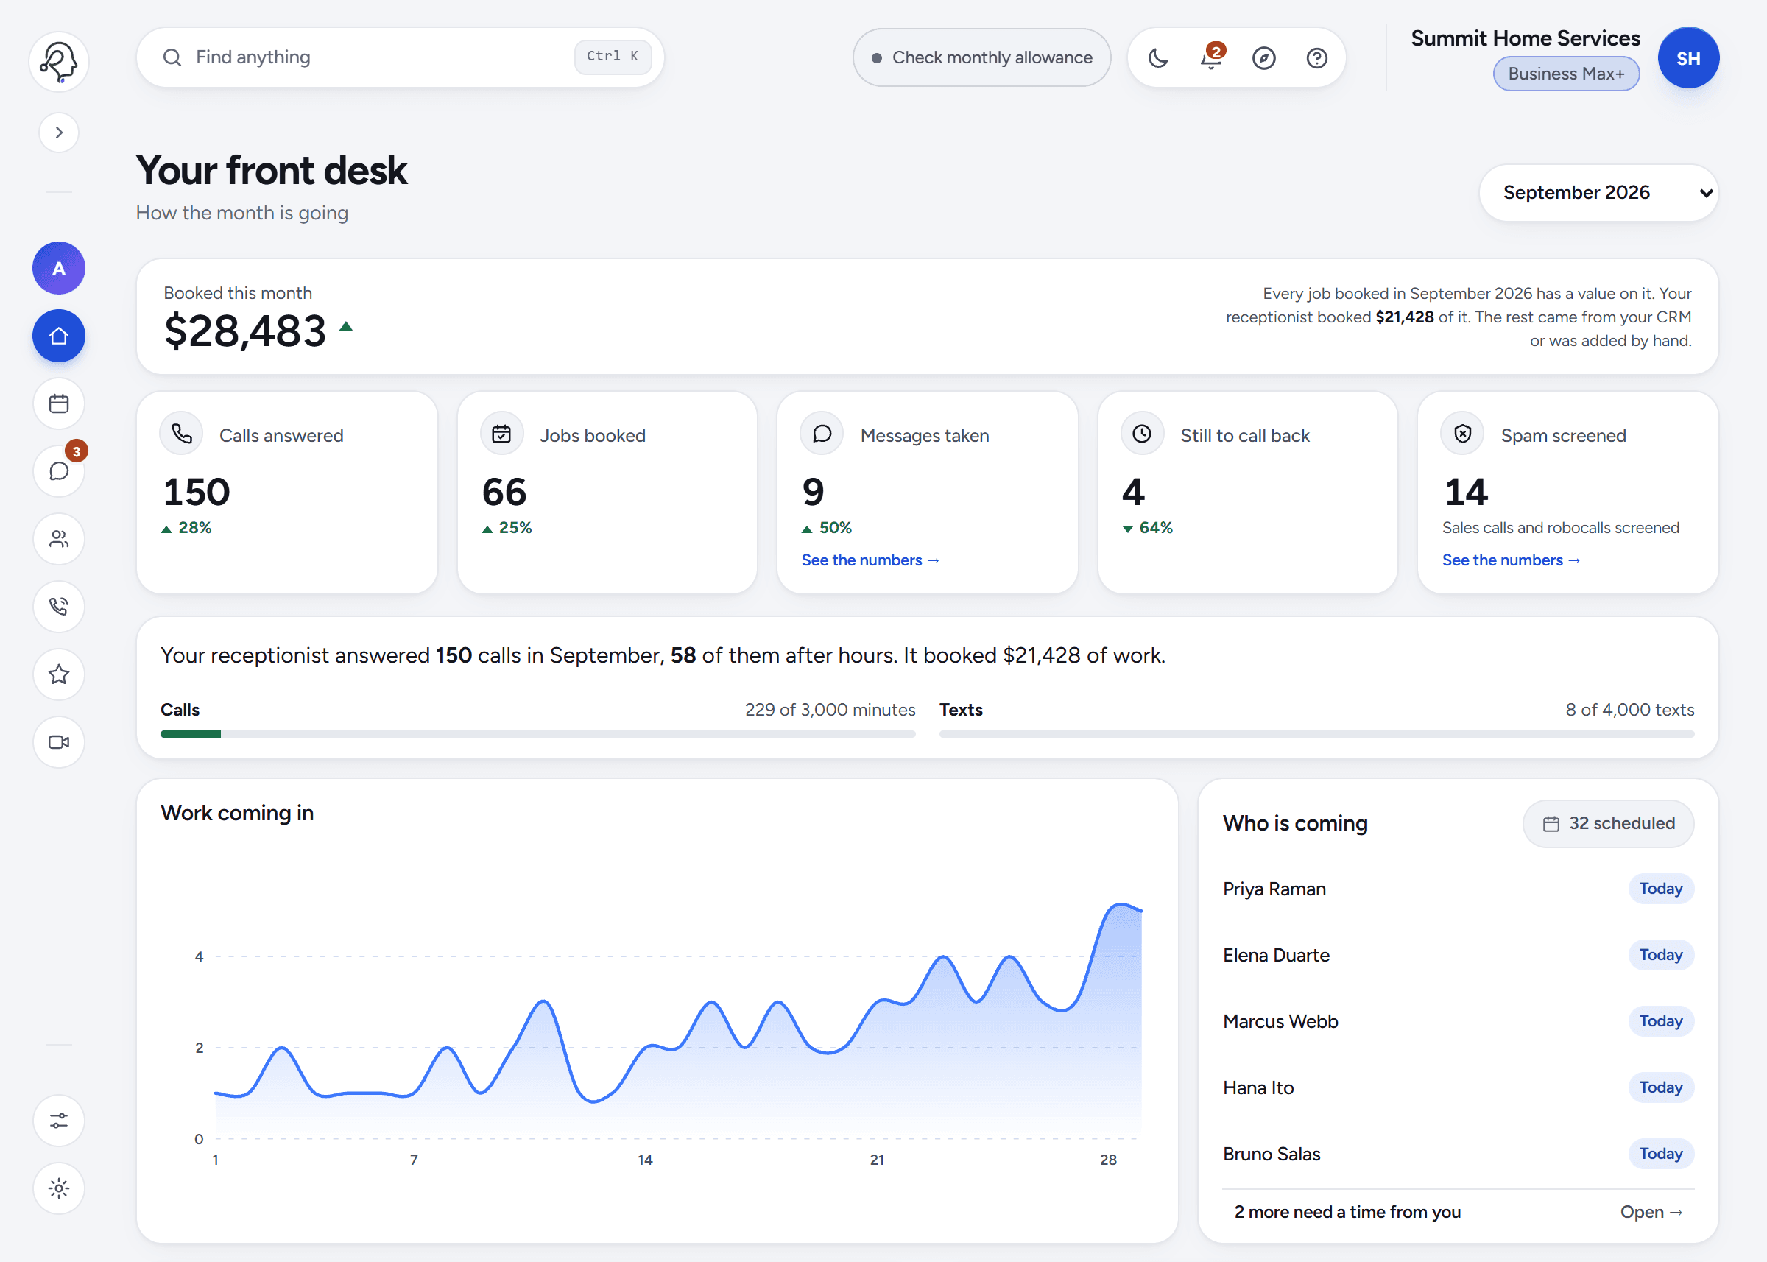Click the $28,483 booked amount

244,331
